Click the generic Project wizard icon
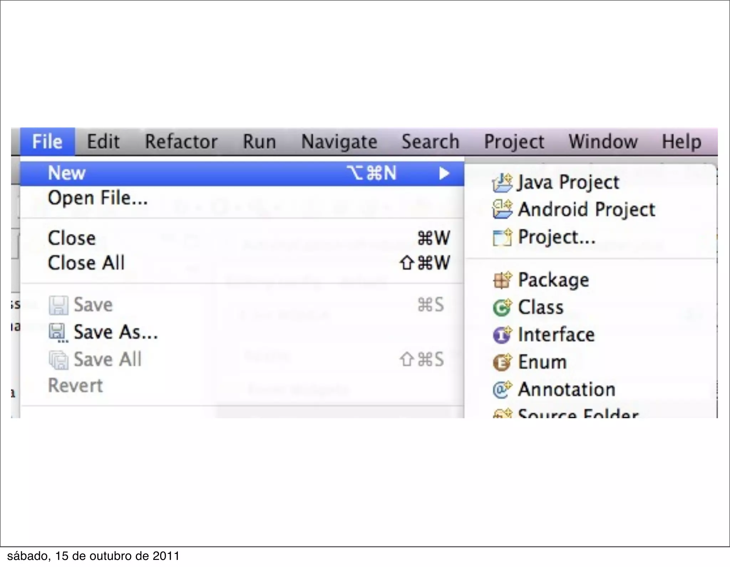This screenshot has width=730, height=567. (502, 237)
